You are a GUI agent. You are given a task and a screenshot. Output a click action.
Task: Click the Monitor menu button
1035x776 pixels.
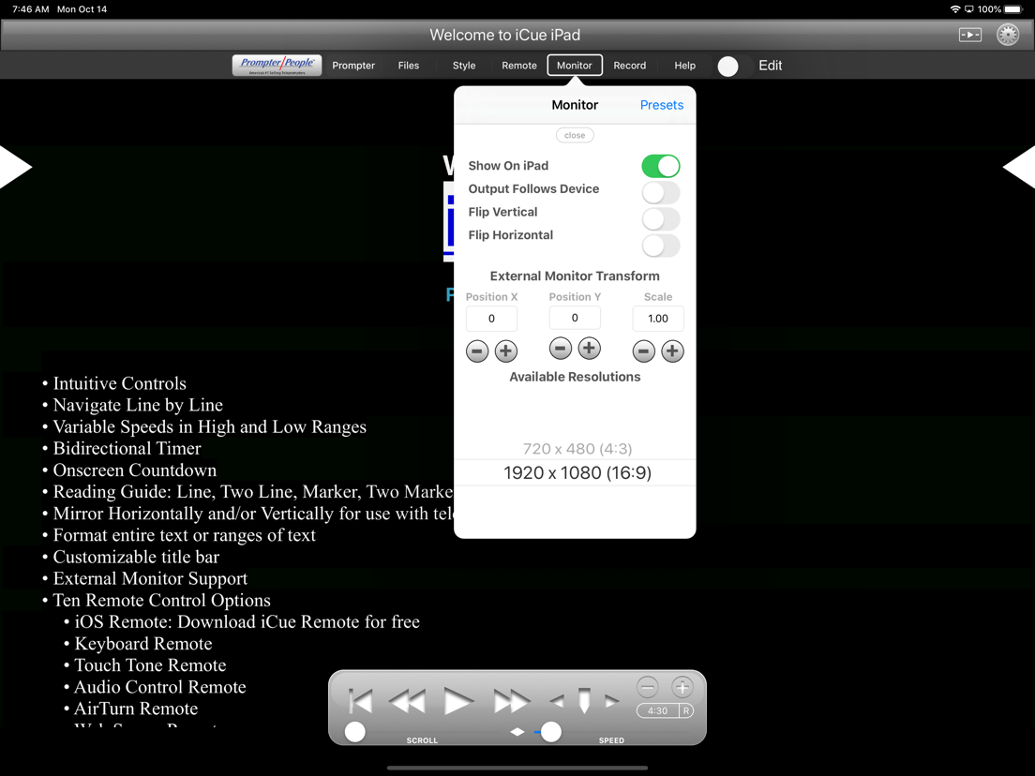575,66
